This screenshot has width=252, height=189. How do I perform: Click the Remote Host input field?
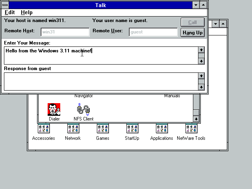coord(65,32)
